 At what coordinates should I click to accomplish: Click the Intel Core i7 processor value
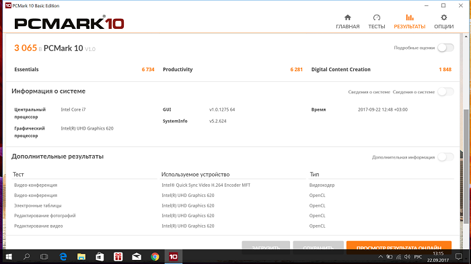73,109
